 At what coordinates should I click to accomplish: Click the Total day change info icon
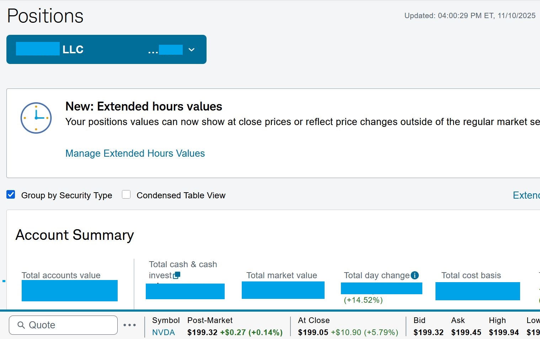click(x=415, y=275)
